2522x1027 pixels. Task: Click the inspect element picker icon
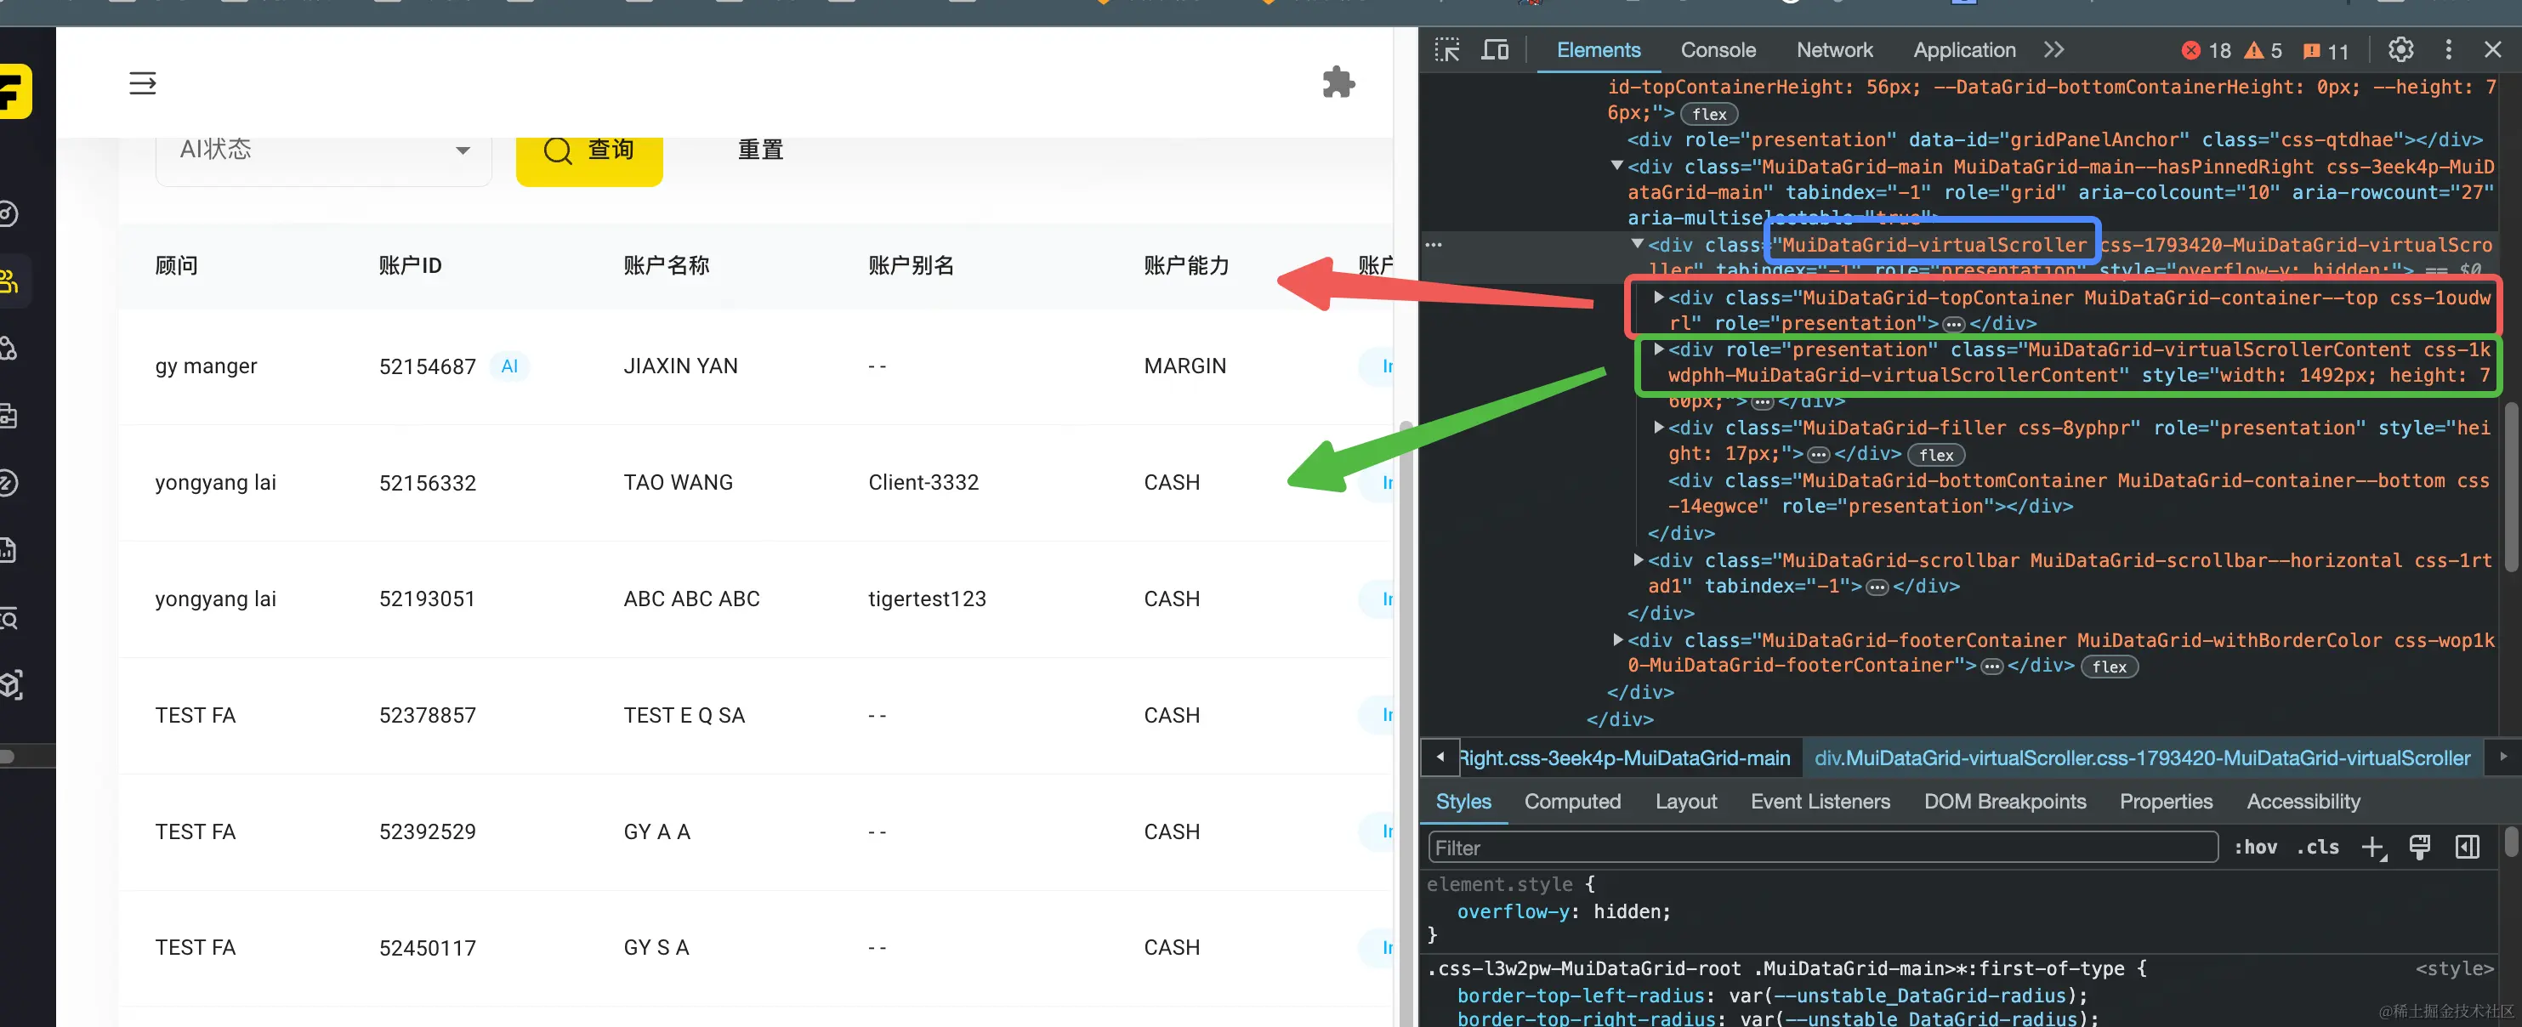[x=1447, y=50]
